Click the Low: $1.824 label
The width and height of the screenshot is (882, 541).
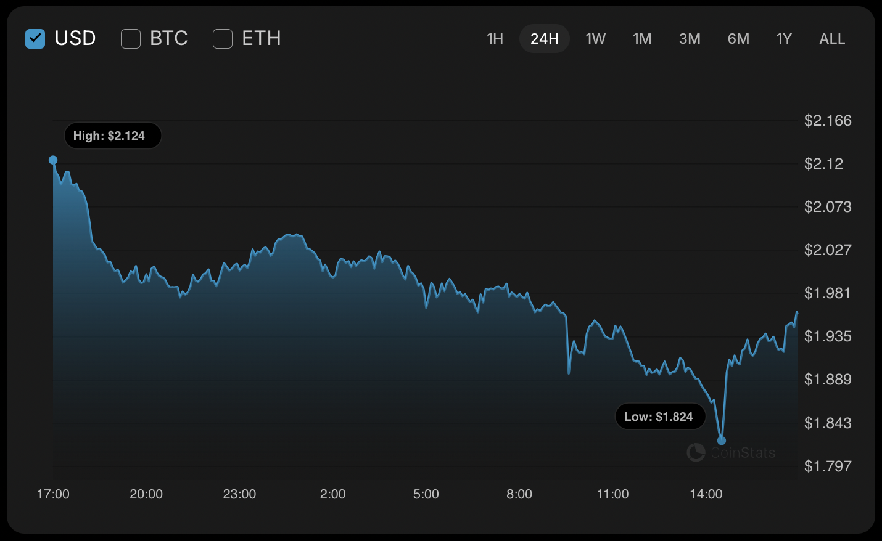660,417
